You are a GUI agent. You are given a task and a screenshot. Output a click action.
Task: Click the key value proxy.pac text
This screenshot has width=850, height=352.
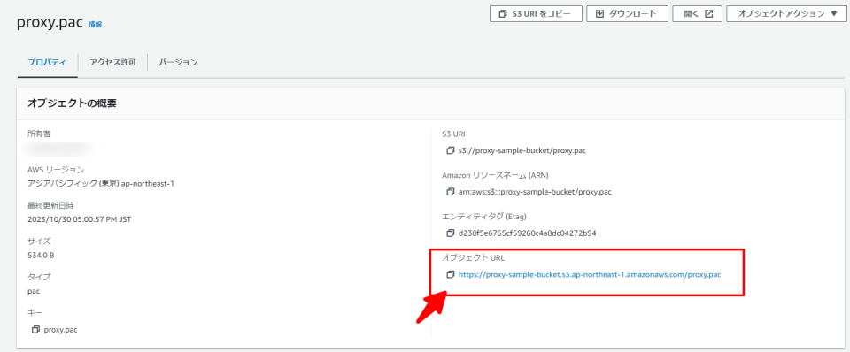pos(61,329)
